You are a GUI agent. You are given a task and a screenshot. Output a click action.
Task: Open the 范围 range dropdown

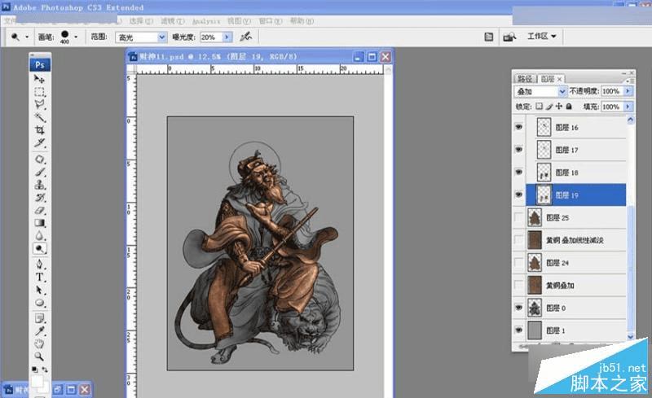tap(161, 37)
